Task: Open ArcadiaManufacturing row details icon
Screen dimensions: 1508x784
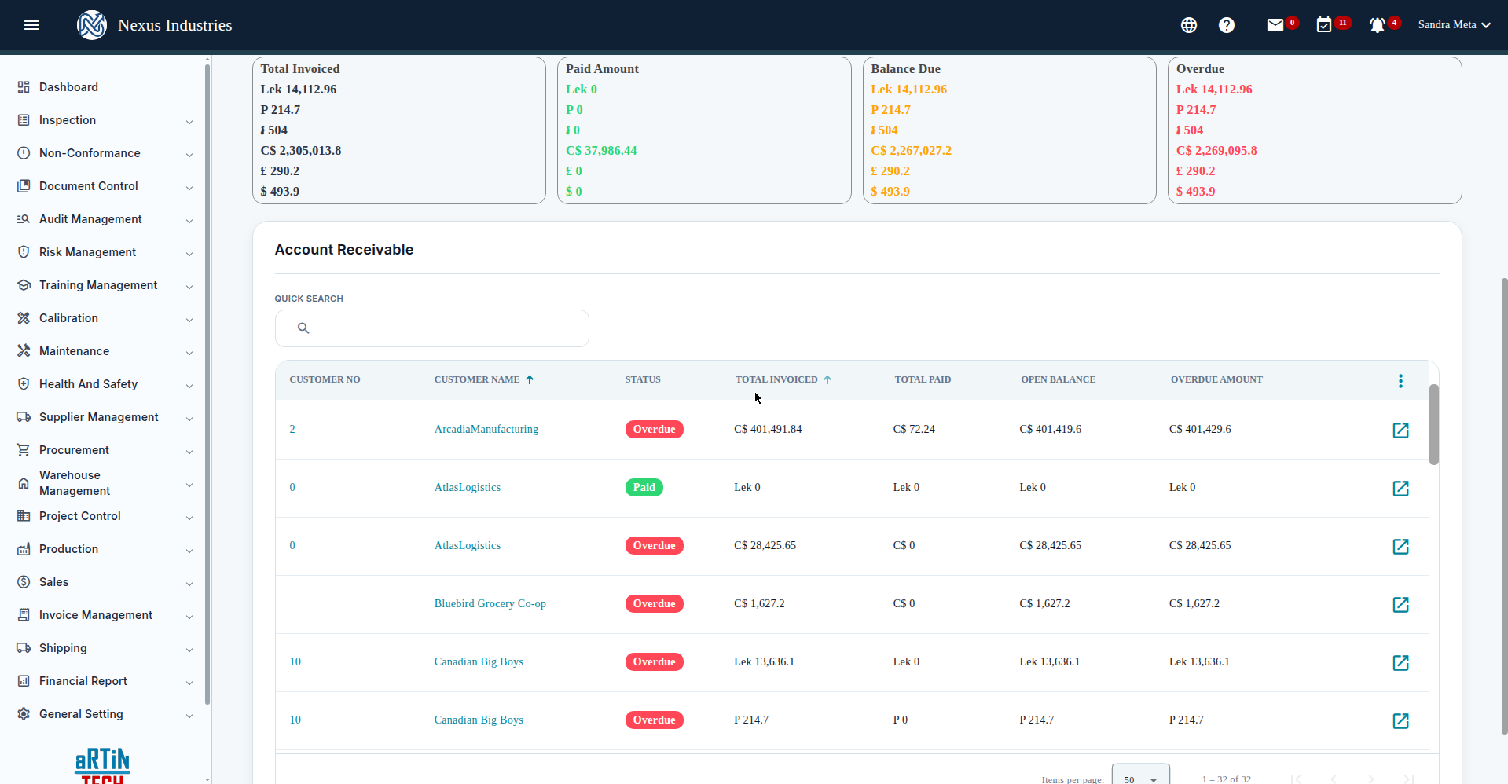Action: pyautogui.click(x=1400, y=430)
